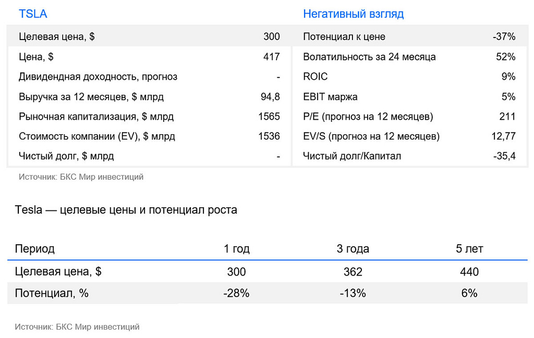Select the 'Целевая цена, $' row value 300 in top table
The image size is (534, 338).
[x=271, y=37]
